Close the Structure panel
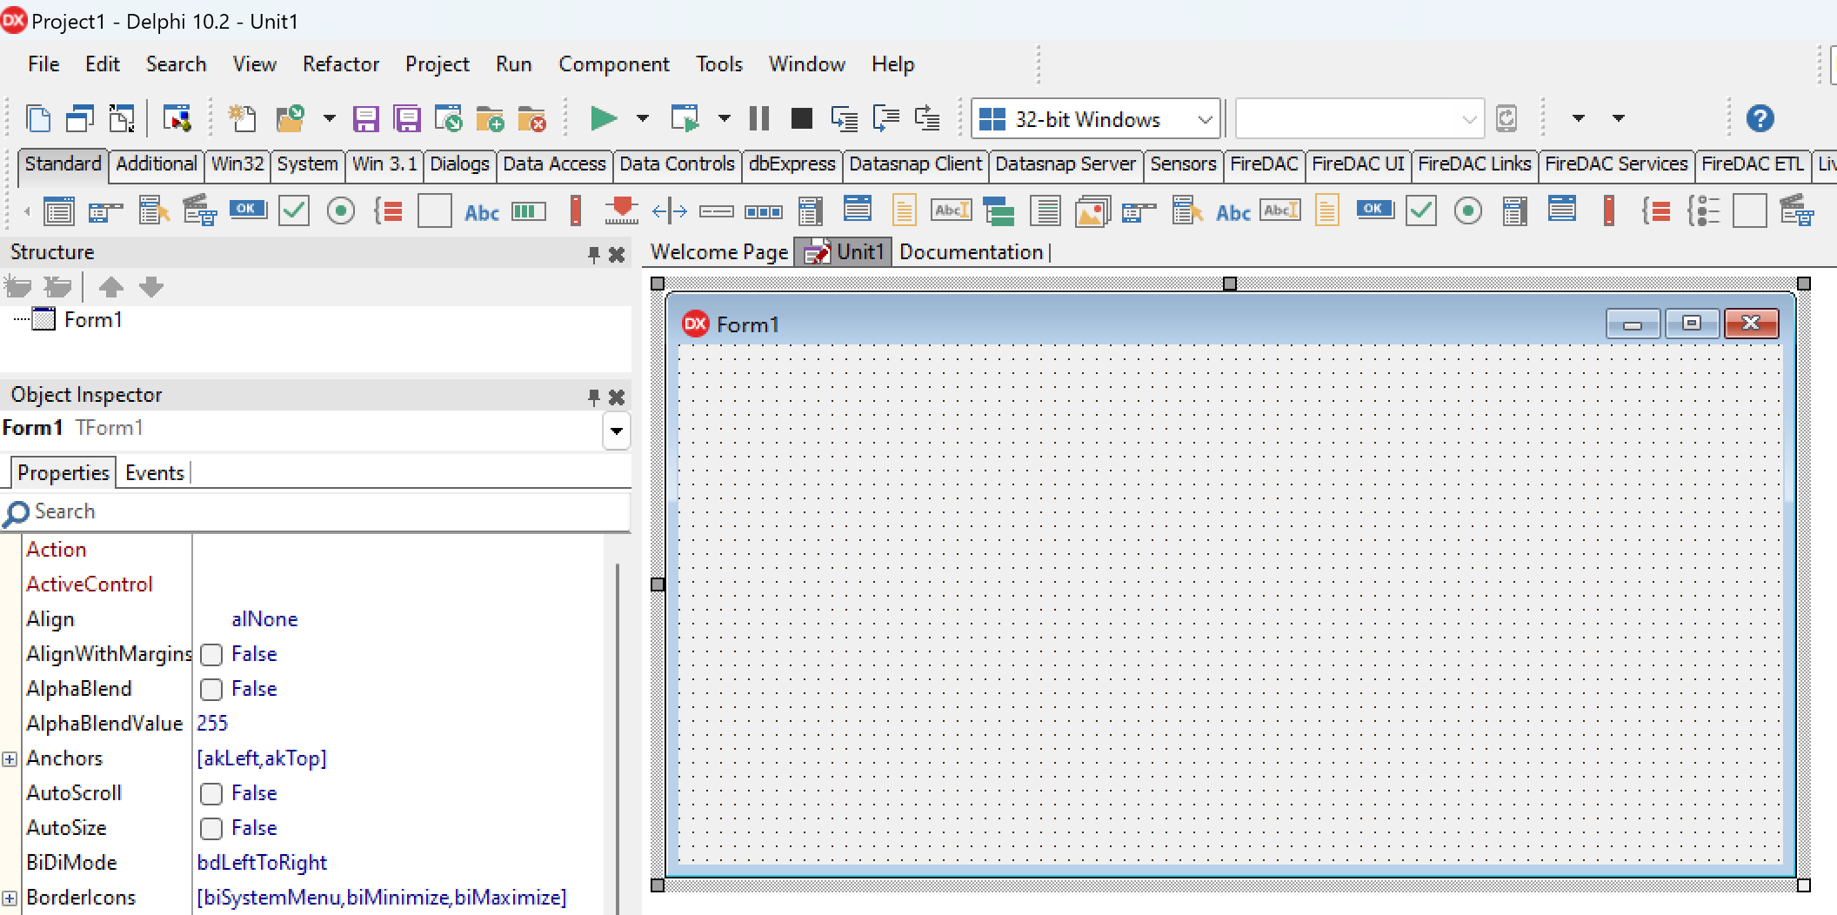Image resolution: width=1837 pixels, height=915 pixels. pos(617,254)
